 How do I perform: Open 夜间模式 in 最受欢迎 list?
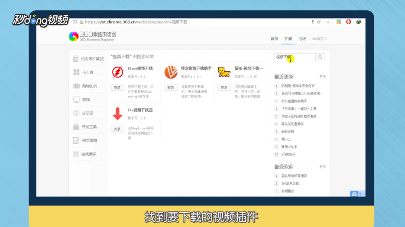[x=288, y=191]
